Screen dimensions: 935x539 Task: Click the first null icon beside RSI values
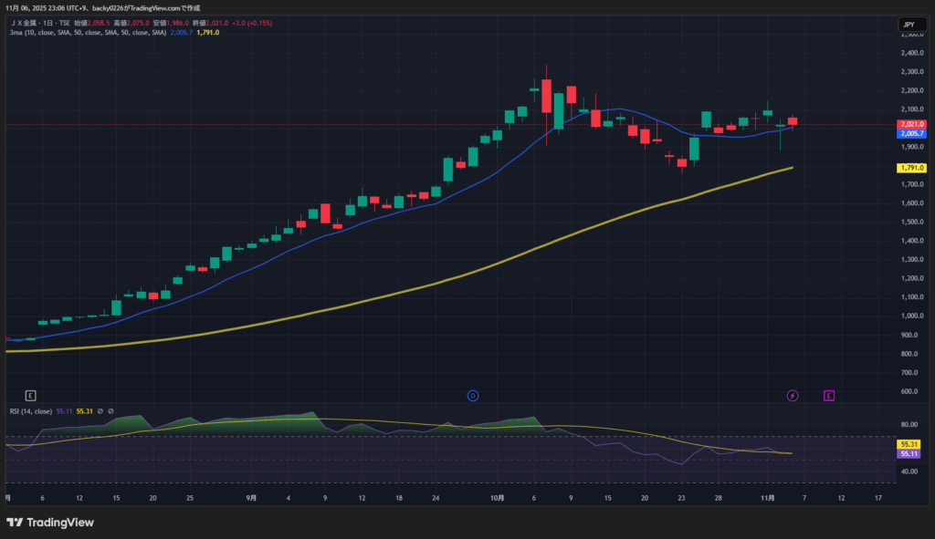[100, 411]
